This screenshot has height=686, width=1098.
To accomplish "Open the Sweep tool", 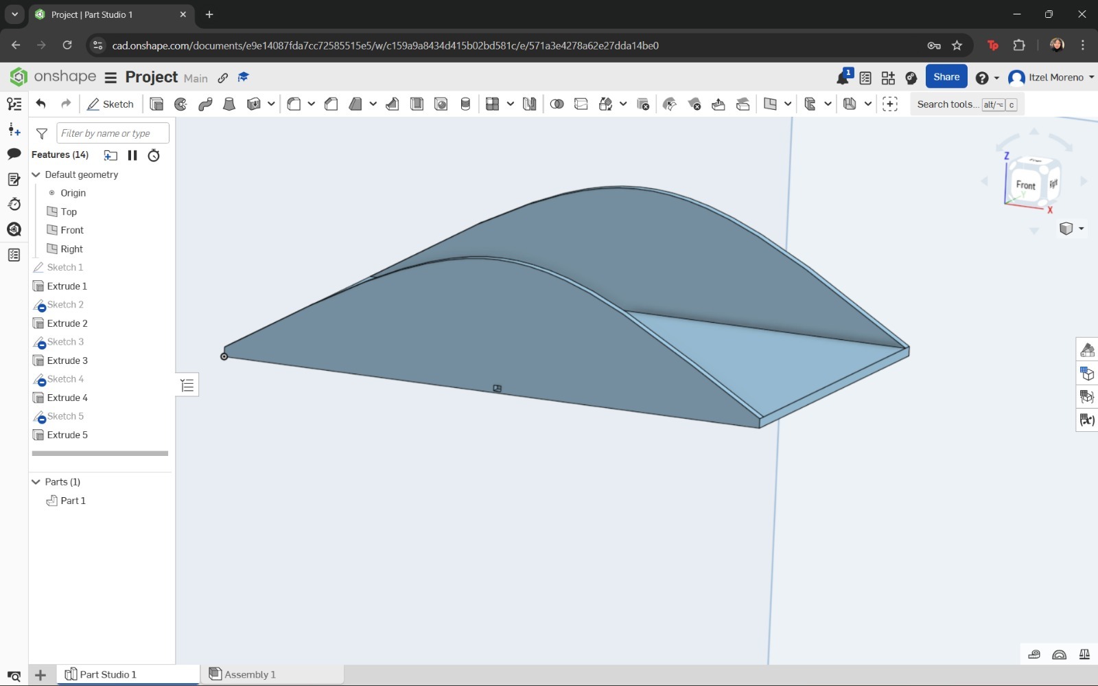I will click(205, 104).
